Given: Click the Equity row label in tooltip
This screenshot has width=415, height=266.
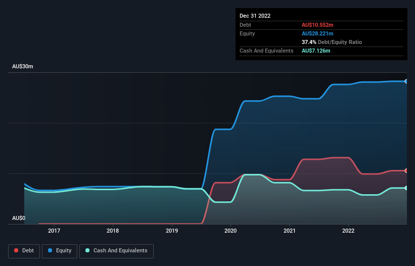Looking at the screenshot, I should (x=247, y=33).
